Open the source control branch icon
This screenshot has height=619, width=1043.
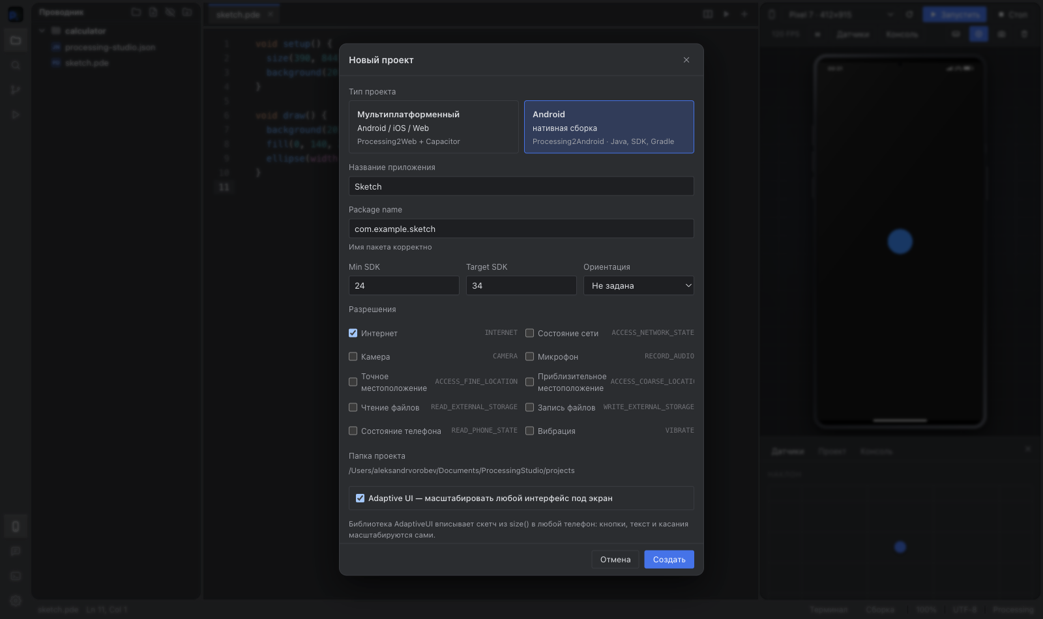pyautogui.click(x=16, y=90)
